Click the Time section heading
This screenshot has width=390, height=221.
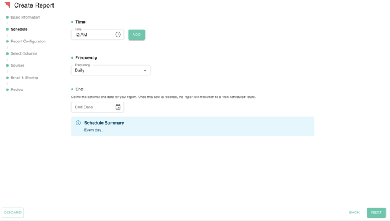click(x=80, y=22)
